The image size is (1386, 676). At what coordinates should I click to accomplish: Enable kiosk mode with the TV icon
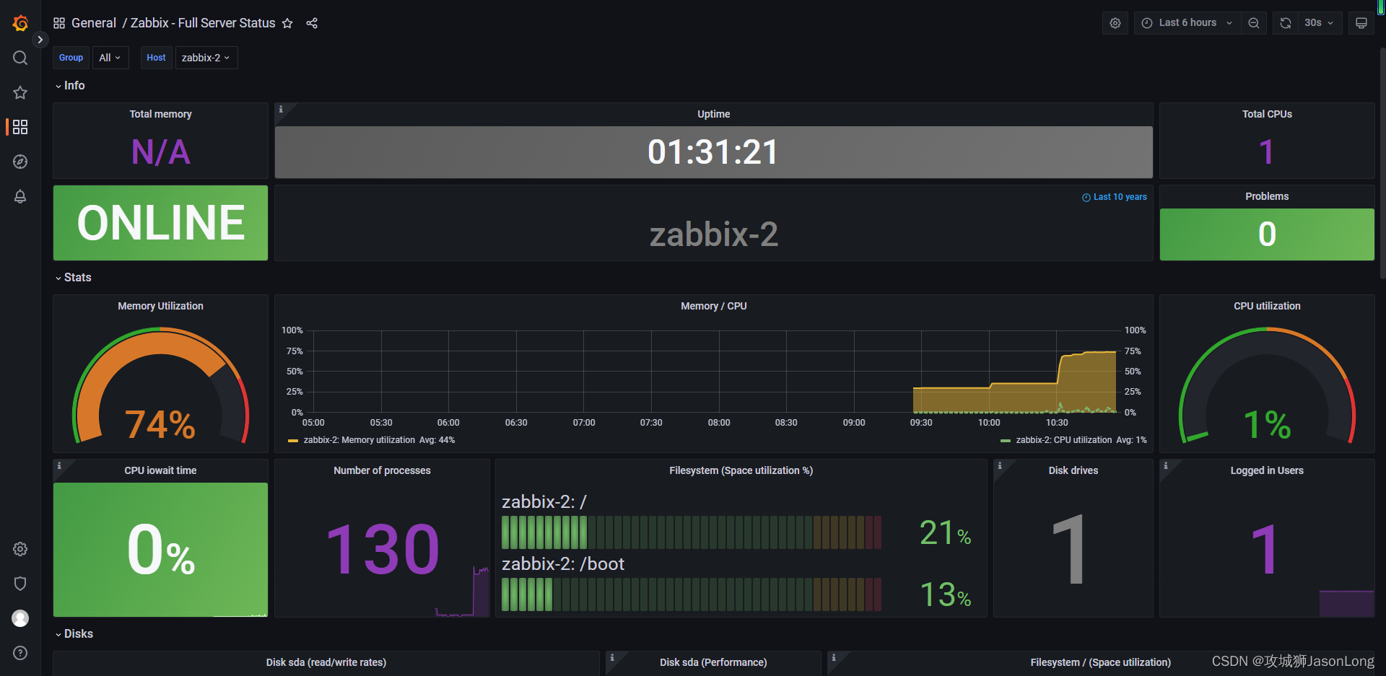1361,22
